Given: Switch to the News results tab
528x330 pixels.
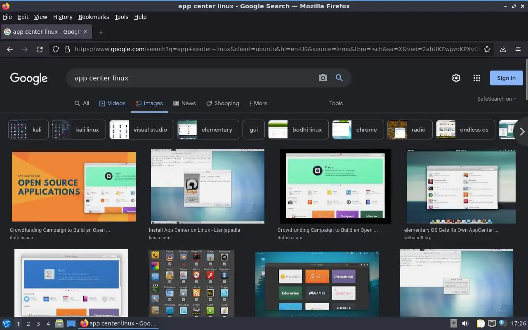Looking at the screenshot, I should pyautogui.click(x=184, y=103).
